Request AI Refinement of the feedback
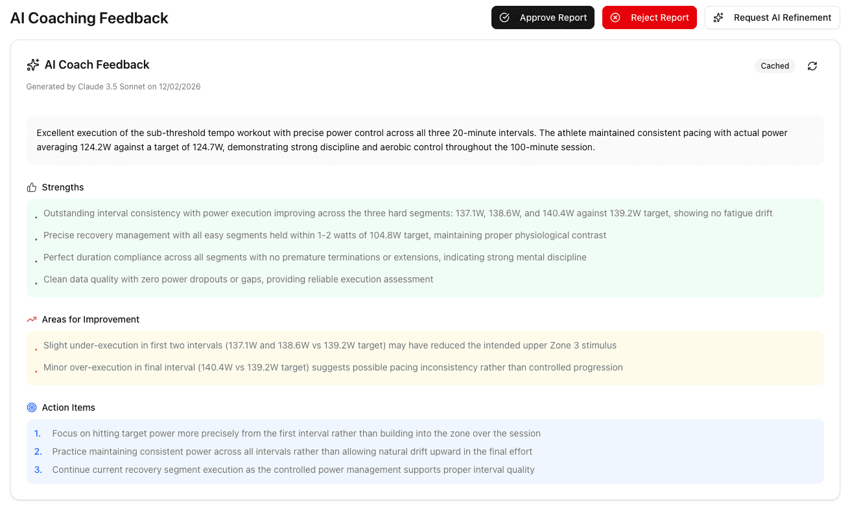 (x=772, y=17)
